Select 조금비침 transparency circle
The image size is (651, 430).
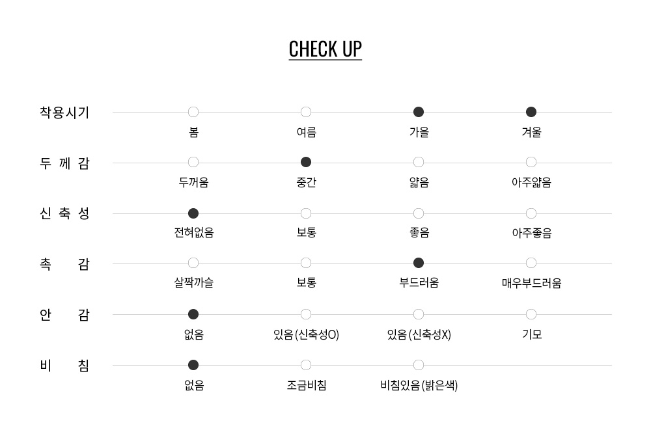coord(306,365)
